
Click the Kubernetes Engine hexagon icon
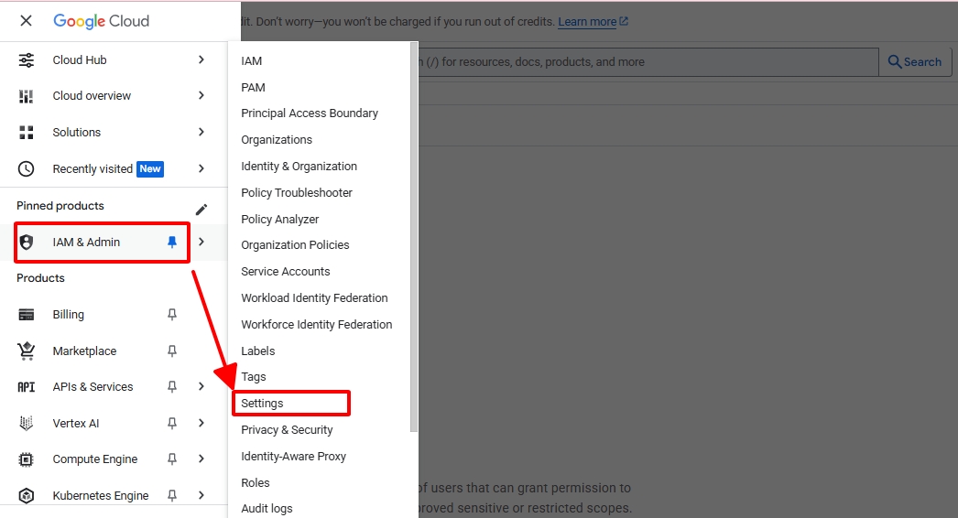pos(27,495)
